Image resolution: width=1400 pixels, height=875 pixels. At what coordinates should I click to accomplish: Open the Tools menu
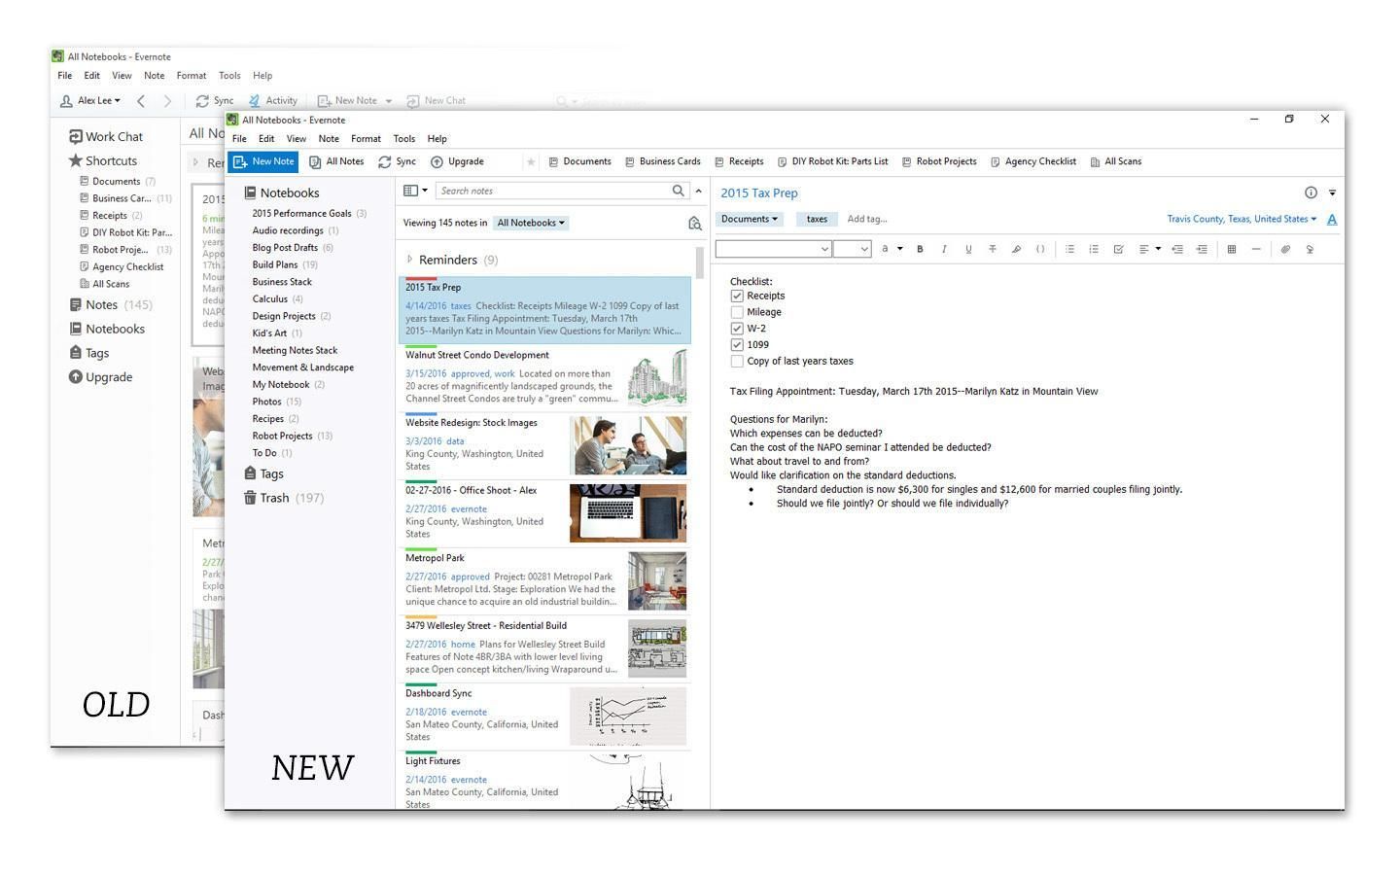click(x=403, y=138)
